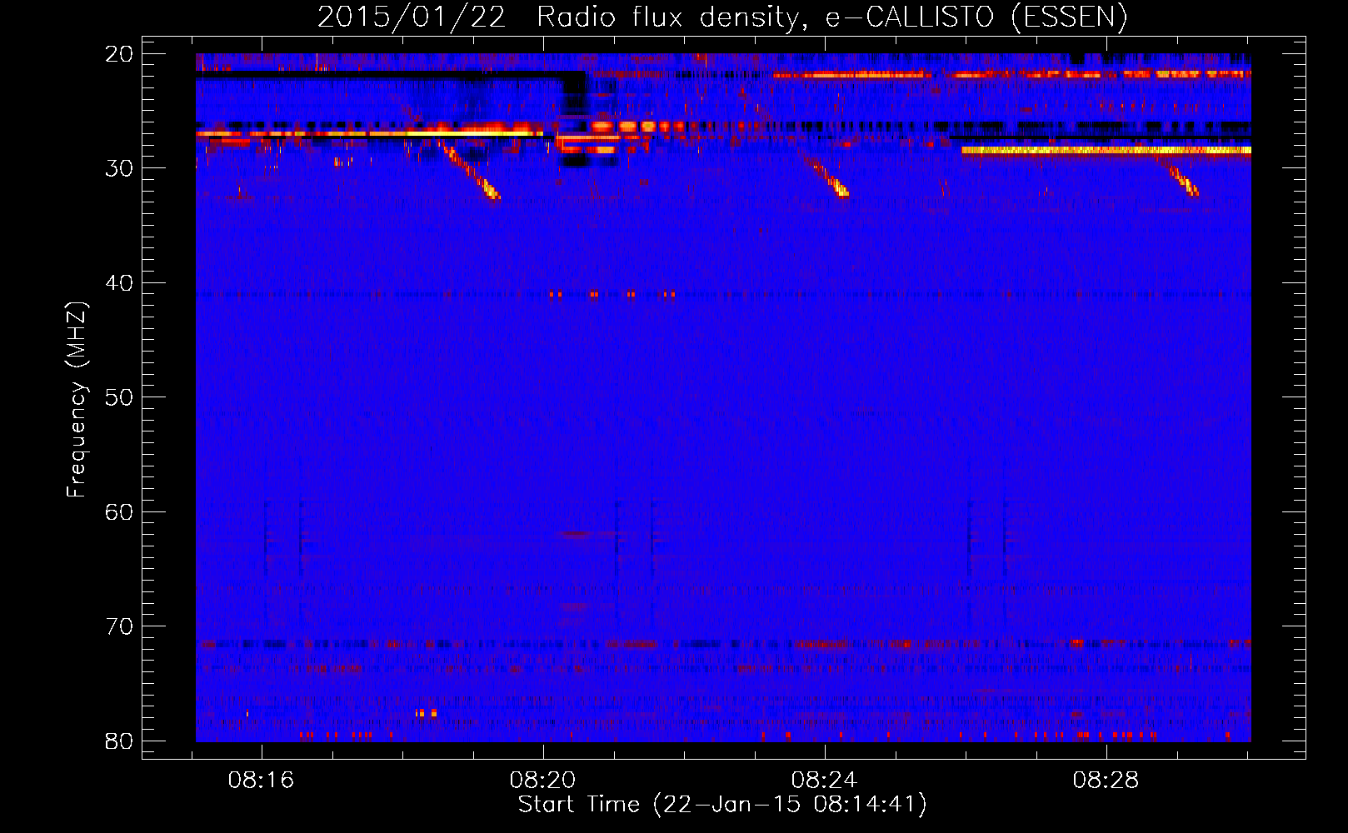Click the 08:16 time tick label

pos(262,781)
